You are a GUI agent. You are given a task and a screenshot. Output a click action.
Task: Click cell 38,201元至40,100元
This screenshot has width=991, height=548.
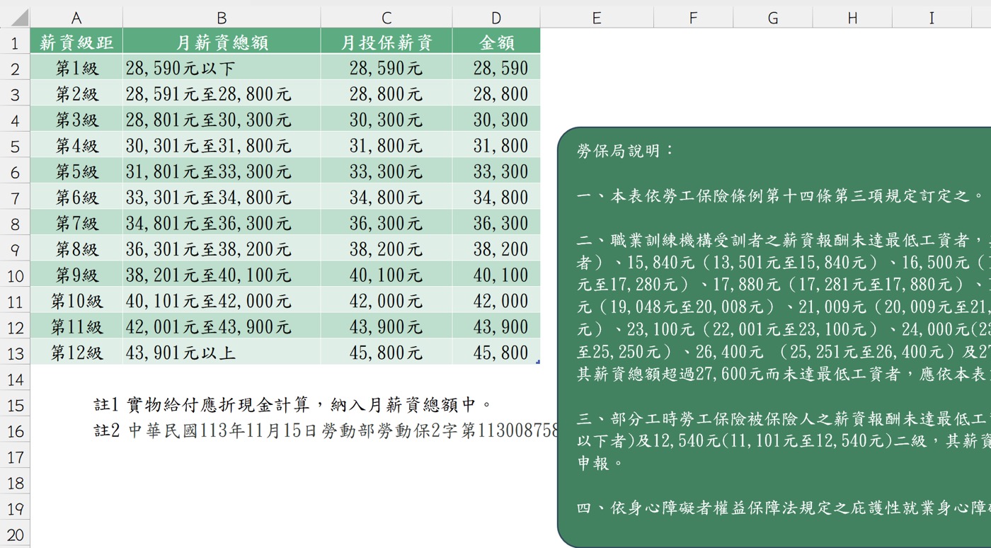pos(222,275)
